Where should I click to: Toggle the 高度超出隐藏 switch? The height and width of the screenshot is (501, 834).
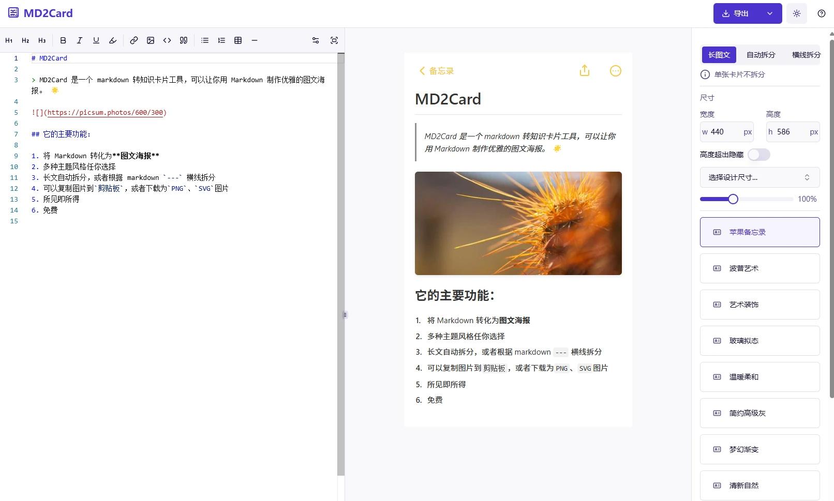[x=758, y=155]
